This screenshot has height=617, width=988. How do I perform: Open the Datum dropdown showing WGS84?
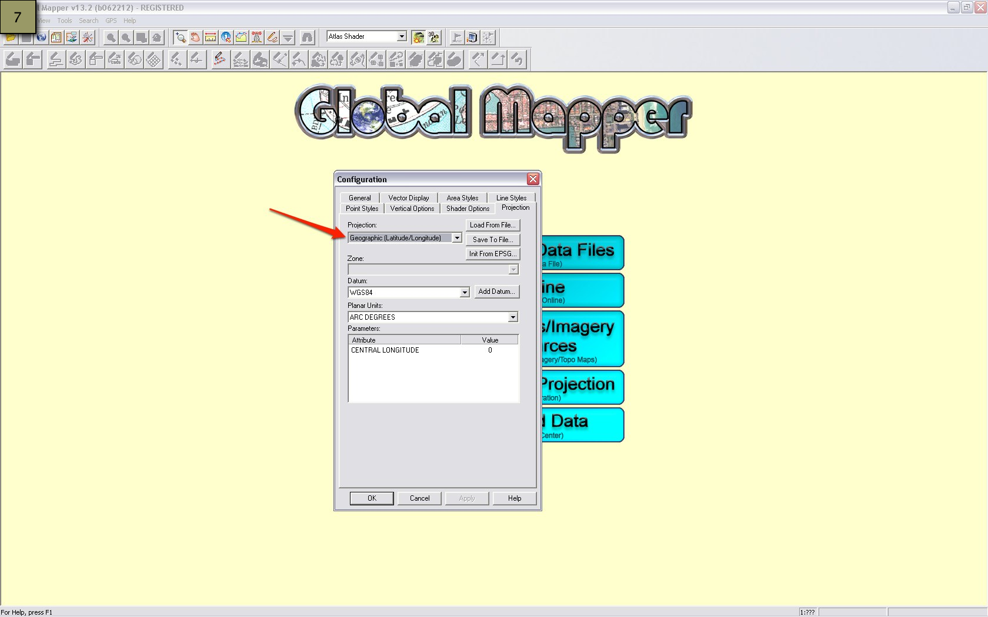(x=465, y=292)
